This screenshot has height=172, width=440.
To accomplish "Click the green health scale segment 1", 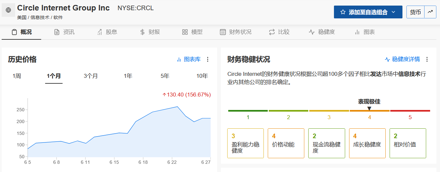I will click(248, 111).
